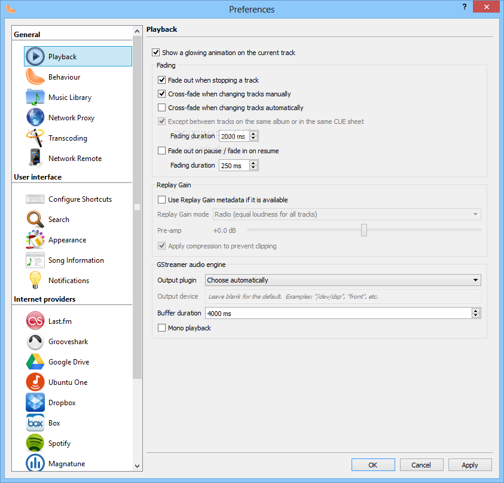Click the Network Proxy globe icon

tap(35, 117)
